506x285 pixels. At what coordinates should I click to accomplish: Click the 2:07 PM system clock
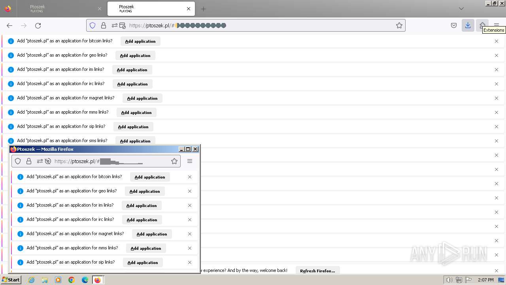[486, 280]
